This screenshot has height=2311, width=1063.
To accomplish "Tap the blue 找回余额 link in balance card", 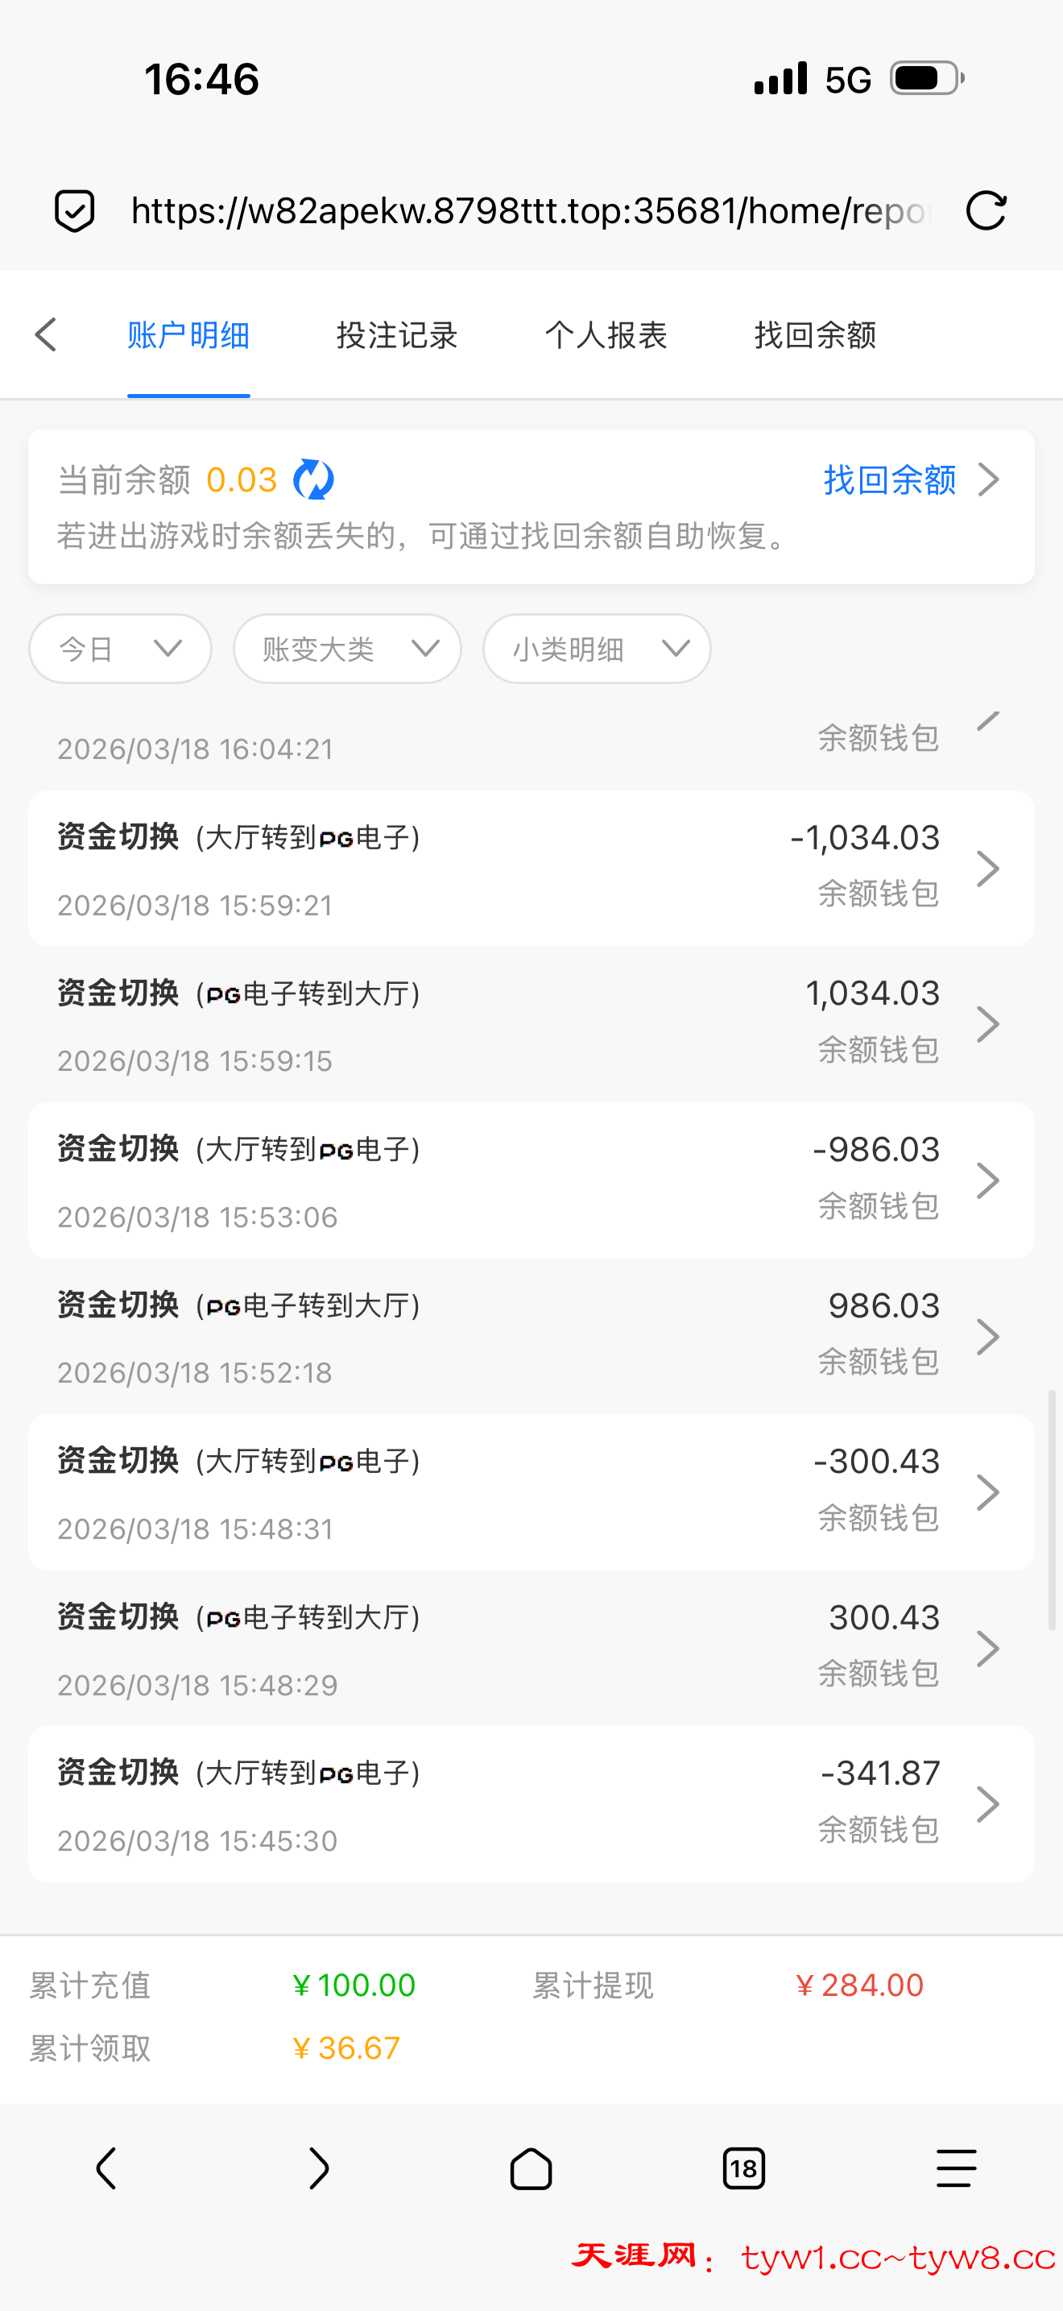I will coord(889,480).
